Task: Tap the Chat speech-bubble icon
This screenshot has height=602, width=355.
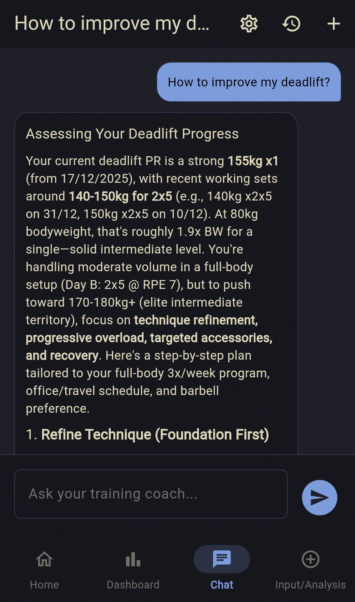Action: click(222, 559)
